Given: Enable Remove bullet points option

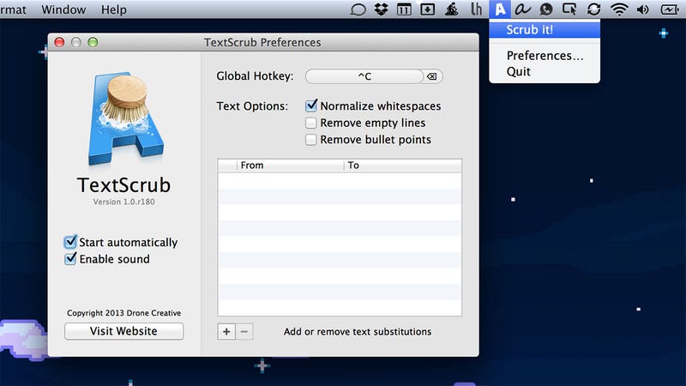Looking at the screenshot, I should tap(310, 140).
